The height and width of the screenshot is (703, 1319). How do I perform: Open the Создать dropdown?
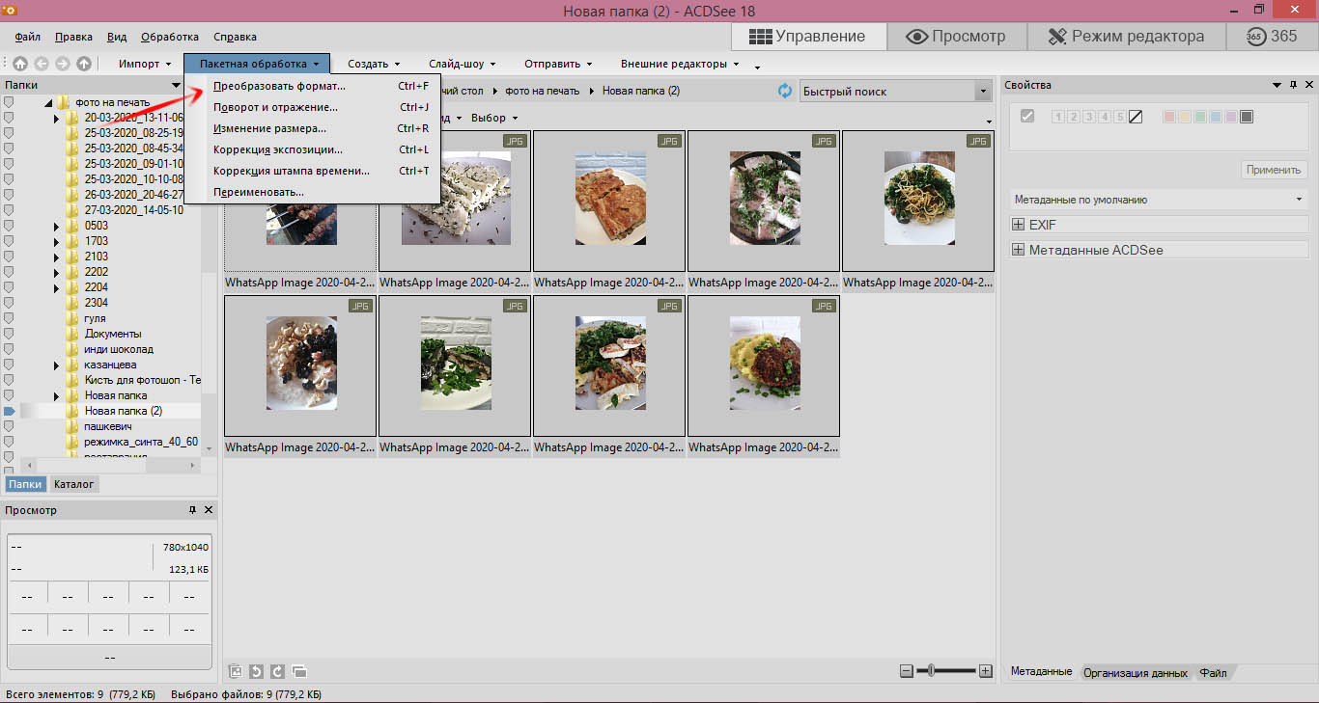[374, 64]
